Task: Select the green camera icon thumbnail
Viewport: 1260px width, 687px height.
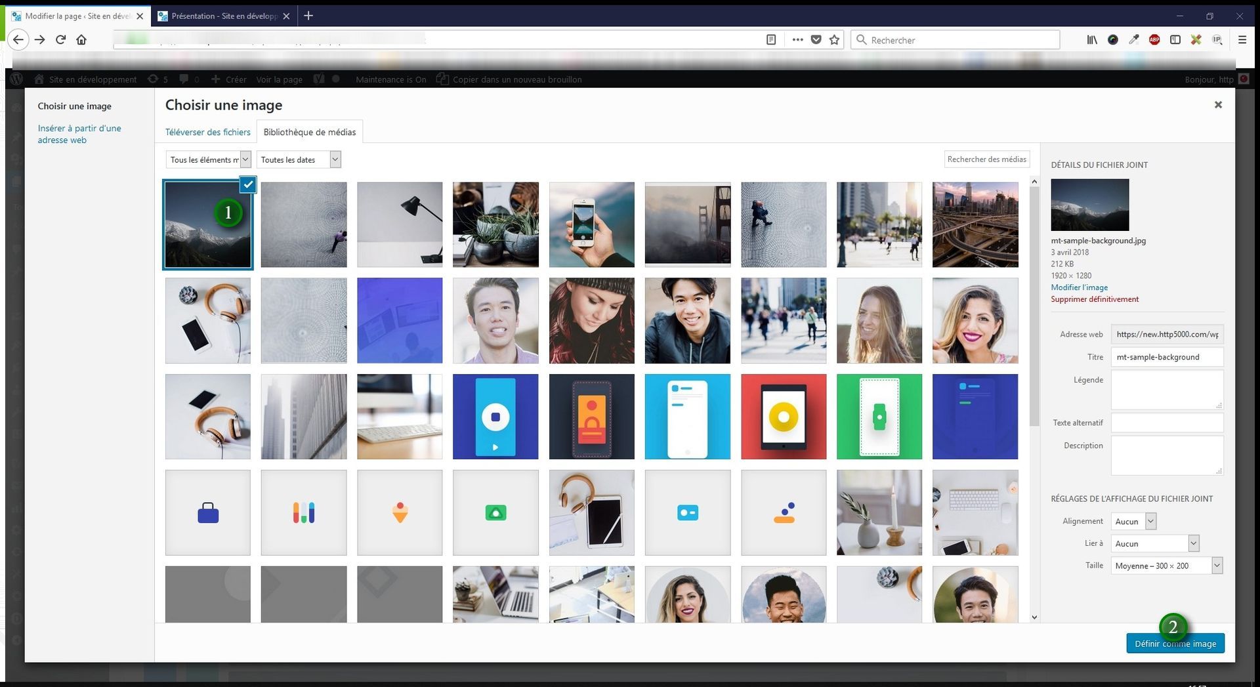Action: 495,512
